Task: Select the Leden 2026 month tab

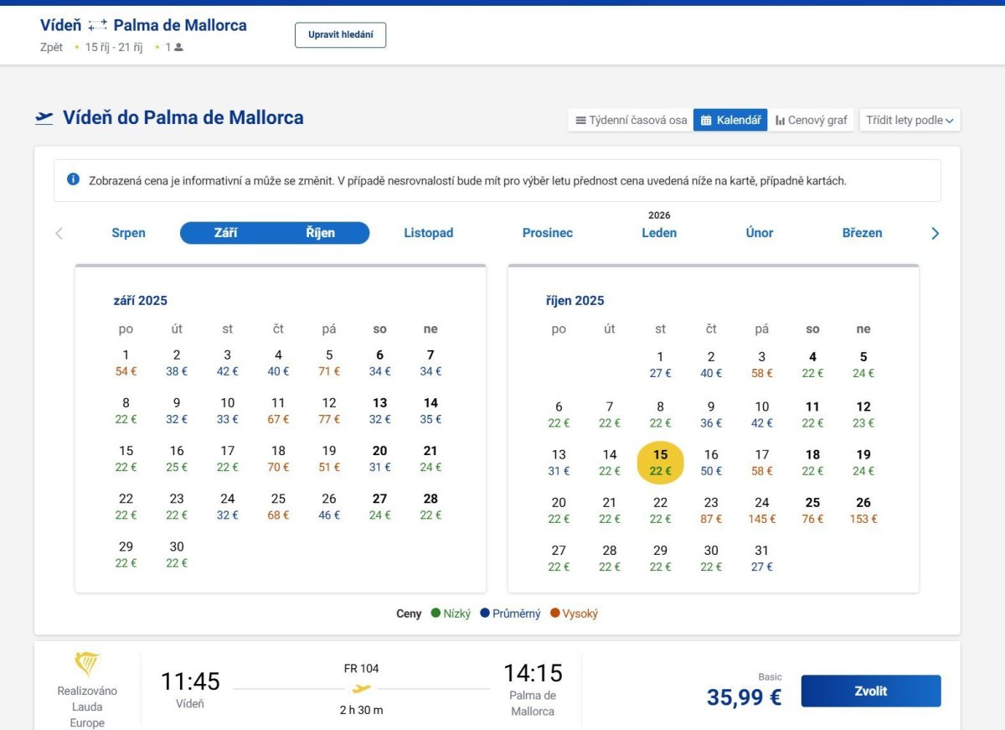Action: coord(659,233)
